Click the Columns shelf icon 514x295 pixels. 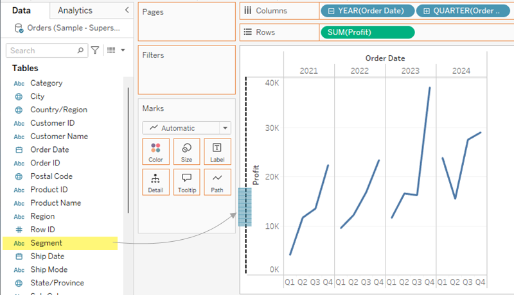(248, 10)
